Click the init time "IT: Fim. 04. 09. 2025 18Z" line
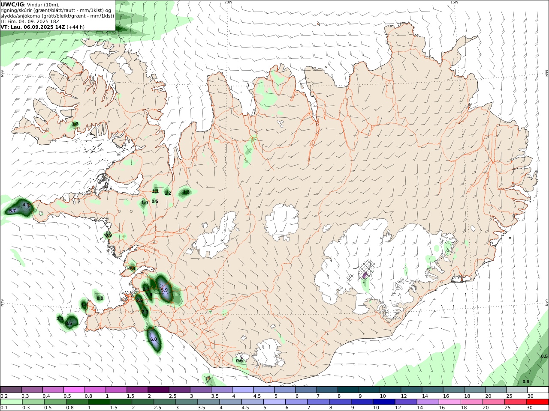 30,21
